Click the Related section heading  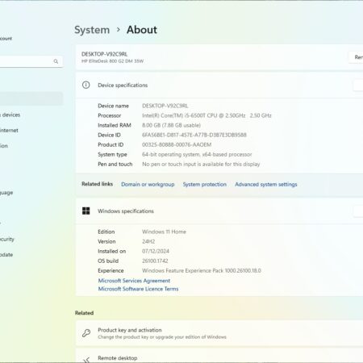84,313
